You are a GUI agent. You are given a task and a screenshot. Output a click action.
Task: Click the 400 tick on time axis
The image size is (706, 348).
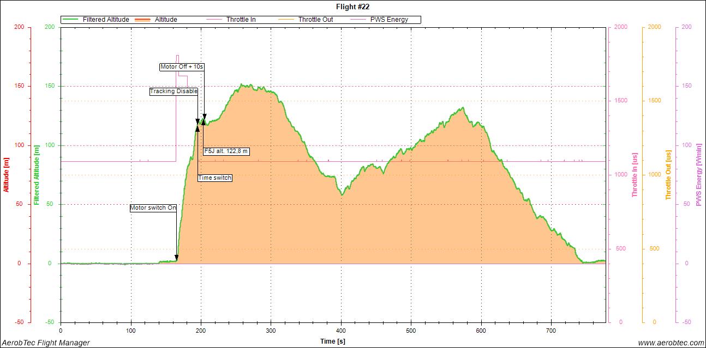tap(342, 331)
